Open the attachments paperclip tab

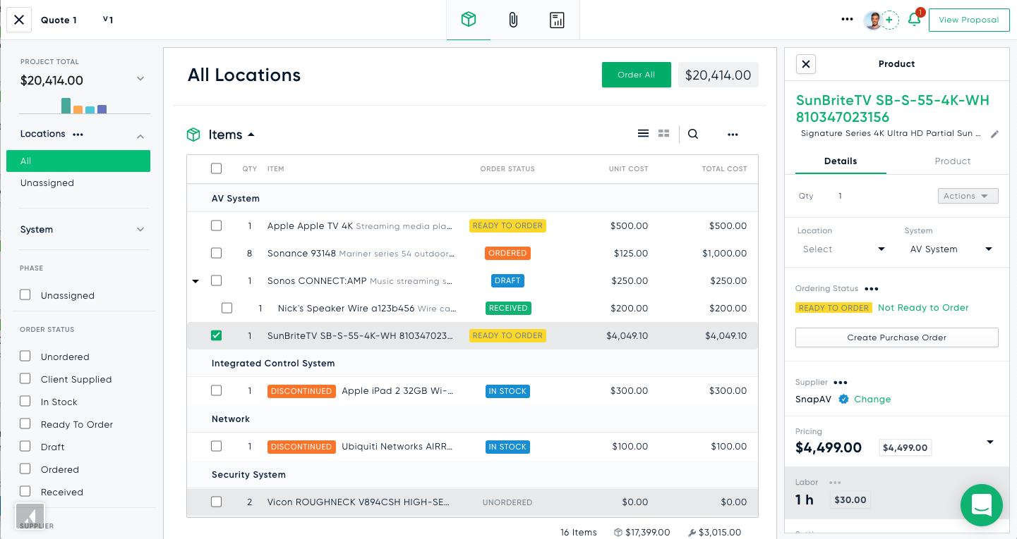click(x=513, y=20)
